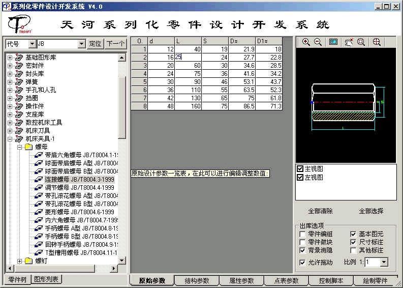Enable the 零件做块 option
This screenshot has height=288, width=403.
[302, 242]
